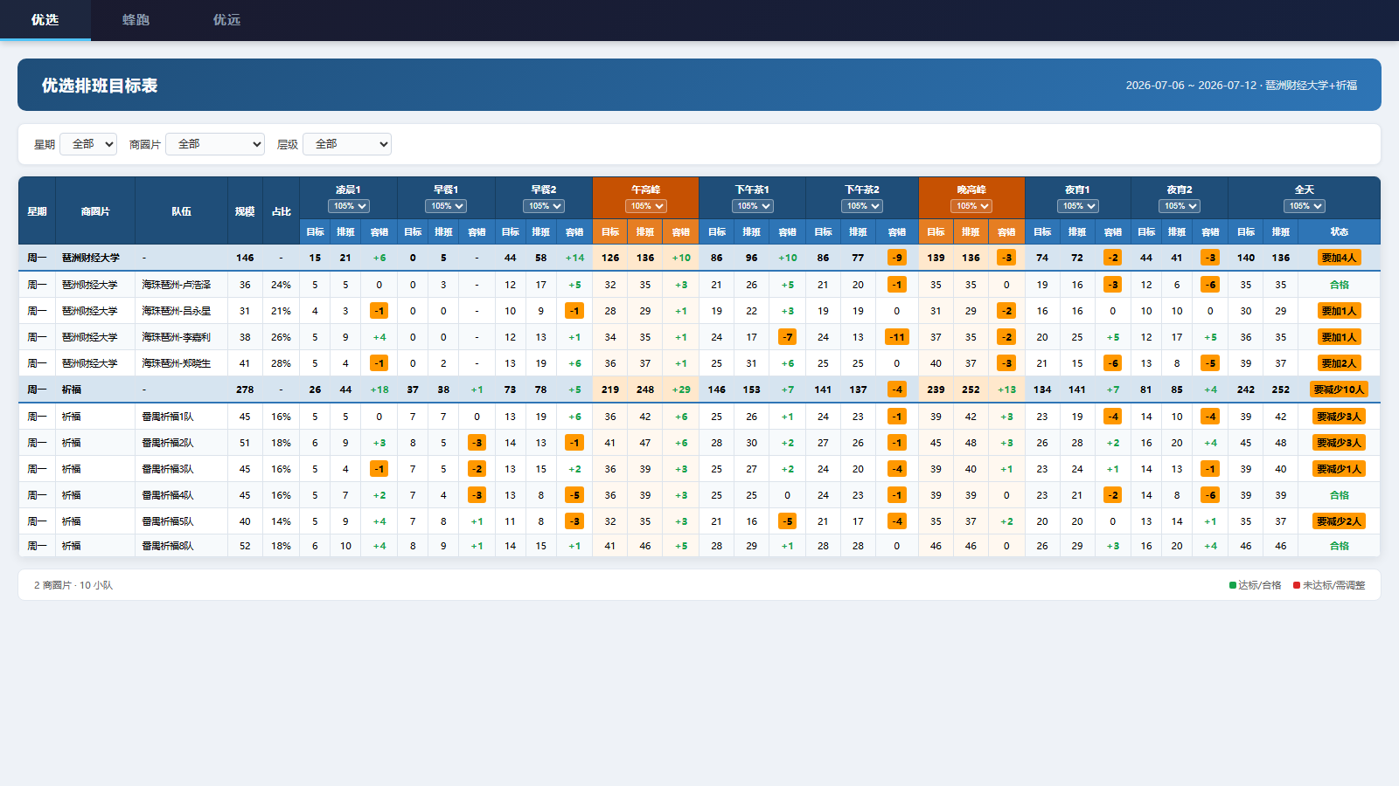Click 琶洲财经大学 in the summary row
1399x786 pixels.
(91, 258)
